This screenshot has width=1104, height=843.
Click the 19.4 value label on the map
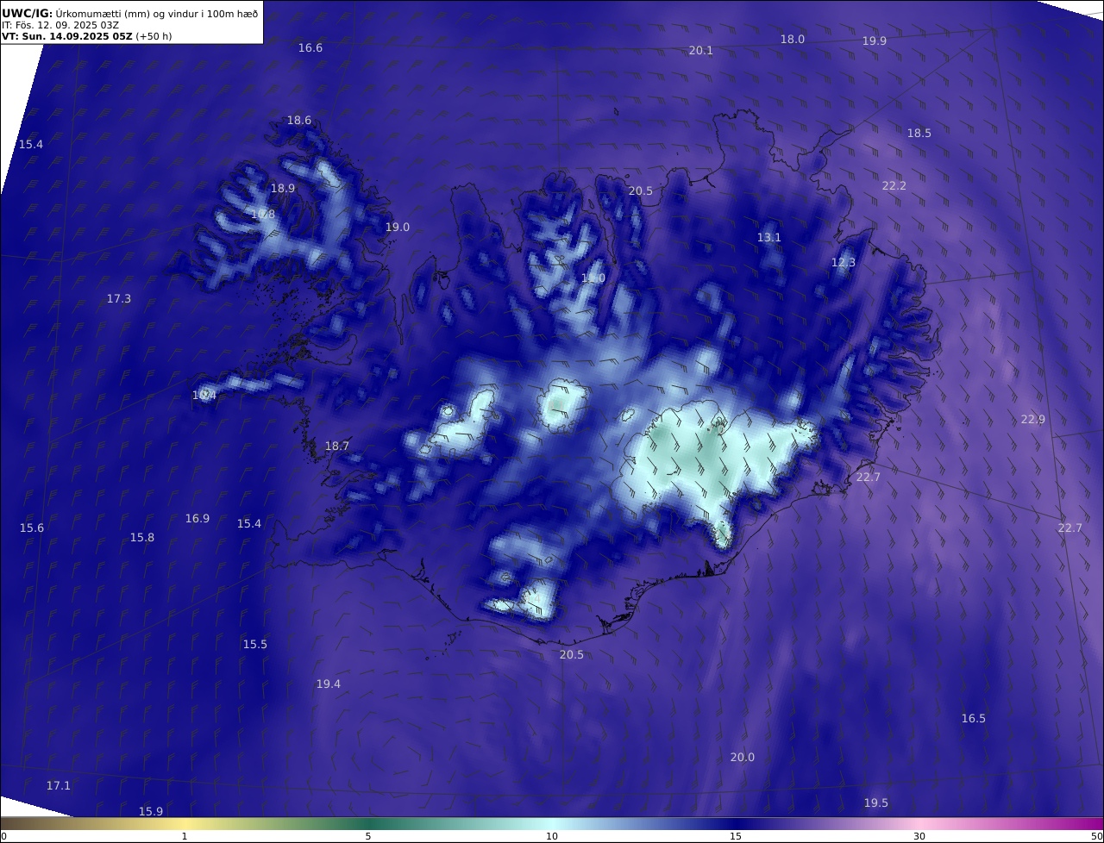click(x=329, y=684)
